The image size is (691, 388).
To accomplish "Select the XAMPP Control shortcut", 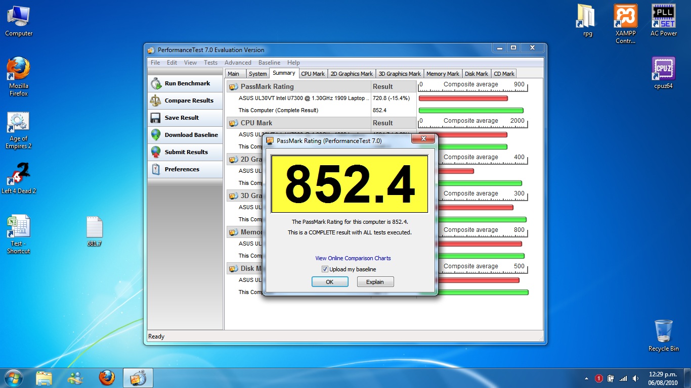I will point(626,24).
